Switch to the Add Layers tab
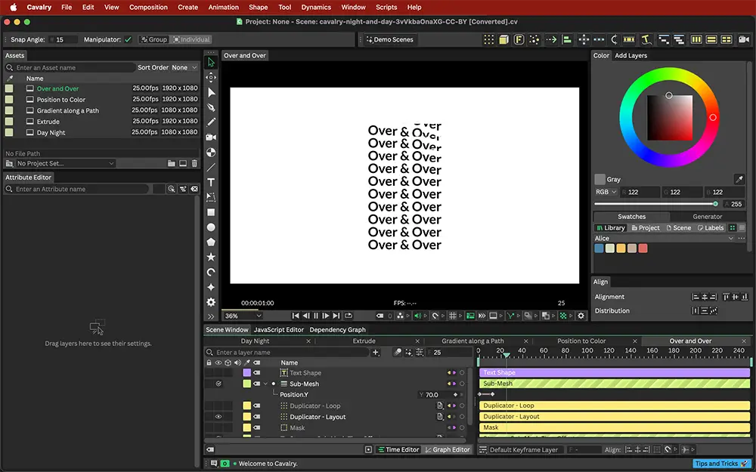This screenshot has width=756, height=472. pos(631,55)
